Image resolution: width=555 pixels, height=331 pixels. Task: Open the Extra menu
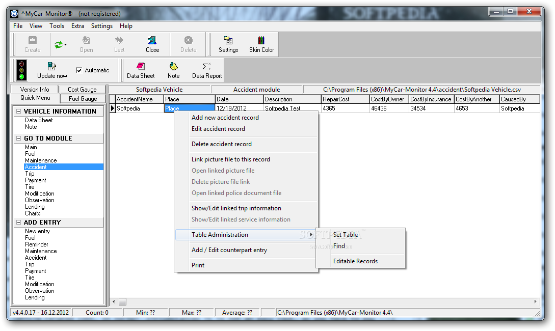77,26
